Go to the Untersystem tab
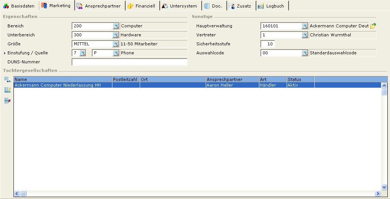This screenshot has height=199, width=390. (180, 6)
